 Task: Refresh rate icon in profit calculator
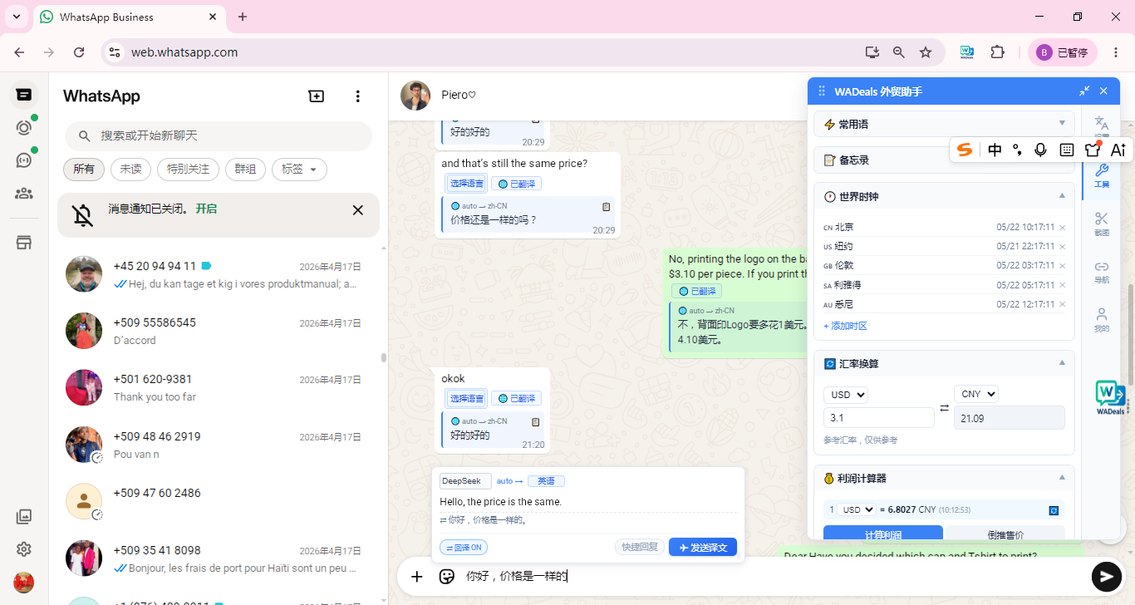click(1054, 509)
